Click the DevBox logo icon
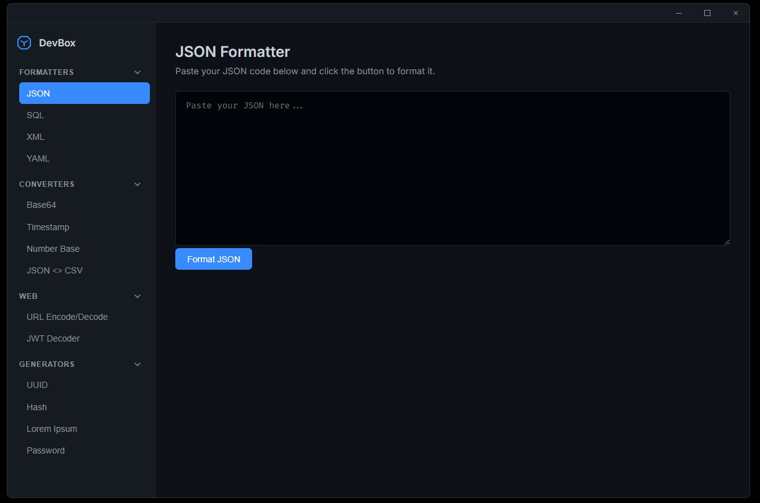Screen dimensions: 760x503 tap(24, 43)
